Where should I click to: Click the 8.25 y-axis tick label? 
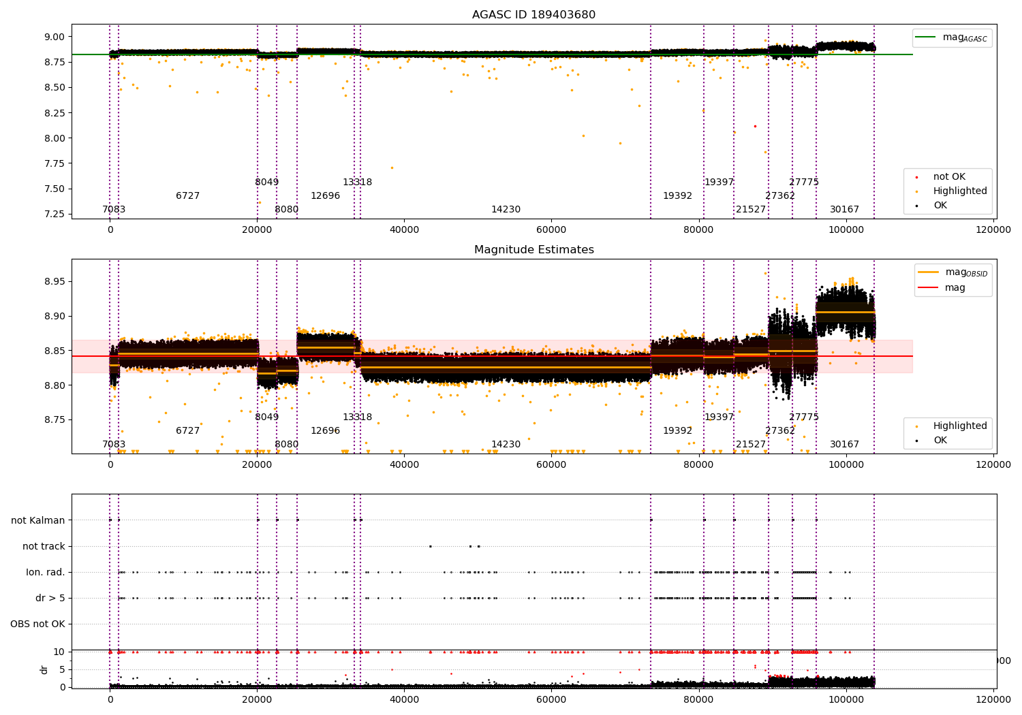tap(55, 113)
